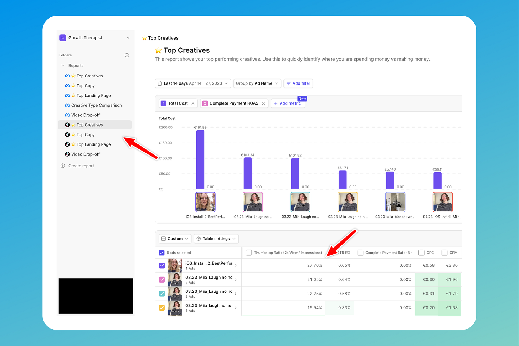
Task: Click the €0.20 CPC cell
Action: (427, 308)
